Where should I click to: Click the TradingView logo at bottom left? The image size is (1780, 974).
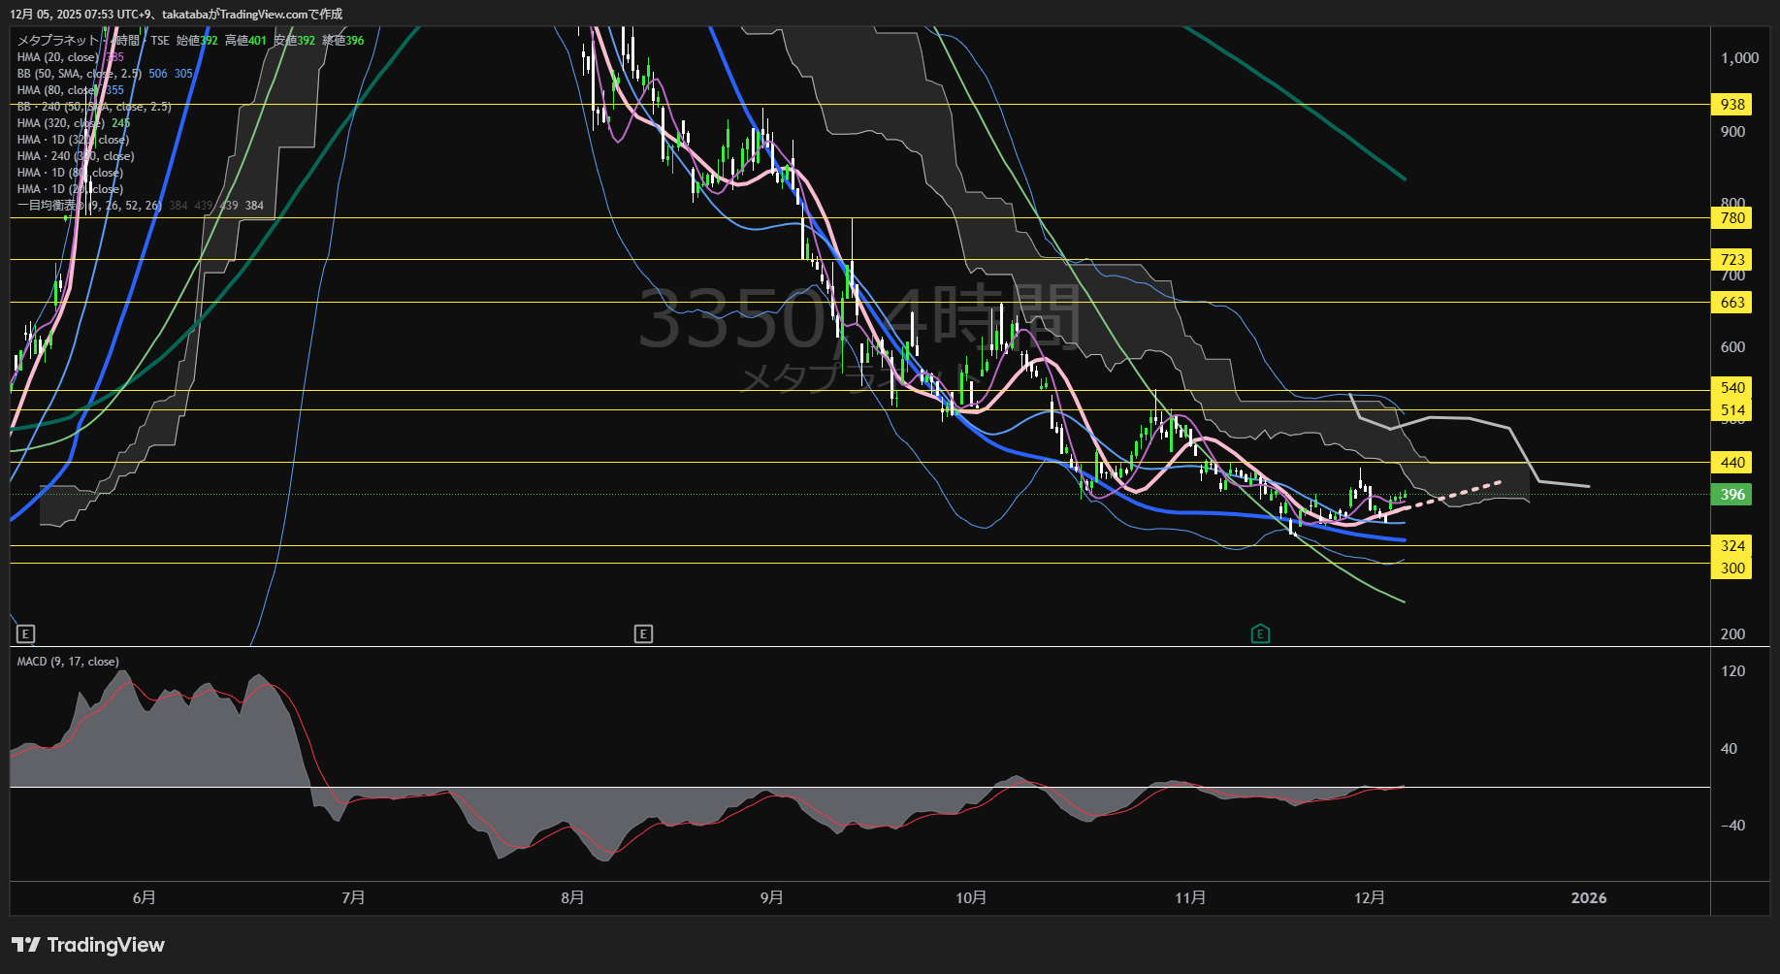(88, 945)
